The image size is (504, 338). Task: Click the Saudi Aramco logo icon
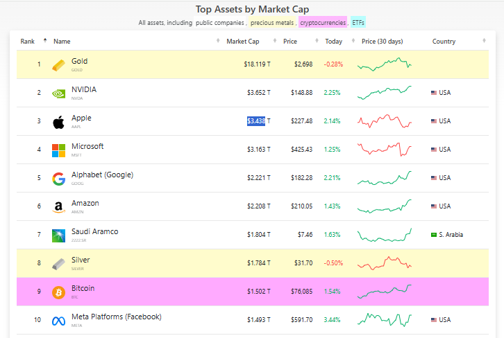pyautogui.click(x=59, y=235)
